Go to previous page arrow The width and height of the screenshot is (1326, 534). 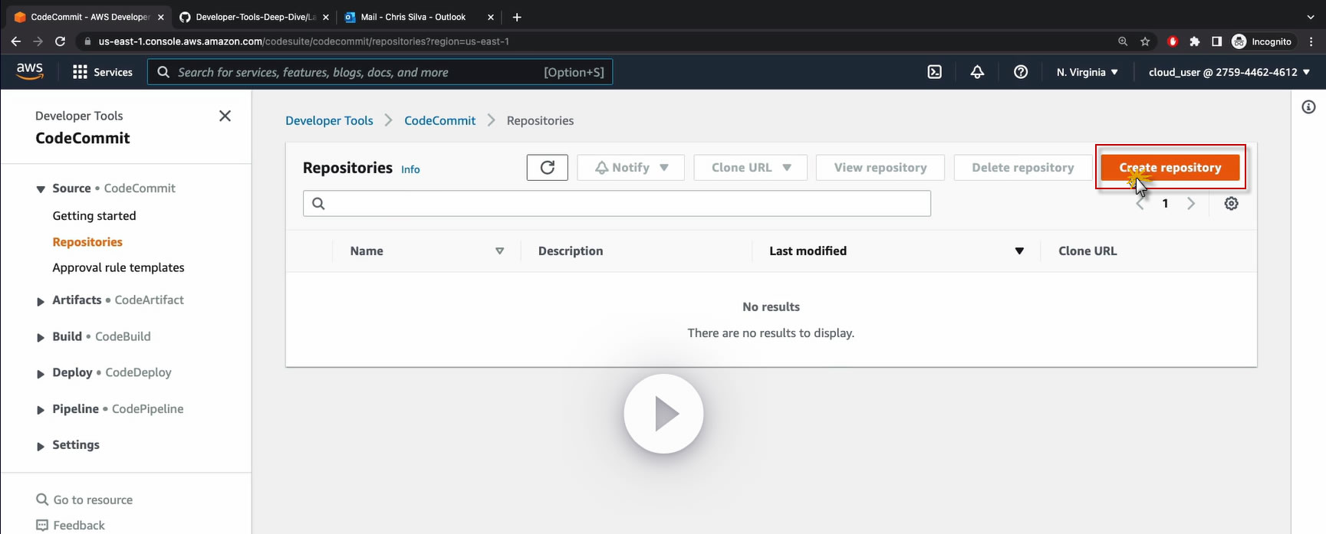pyautogui.click(x=1140, y=204)
